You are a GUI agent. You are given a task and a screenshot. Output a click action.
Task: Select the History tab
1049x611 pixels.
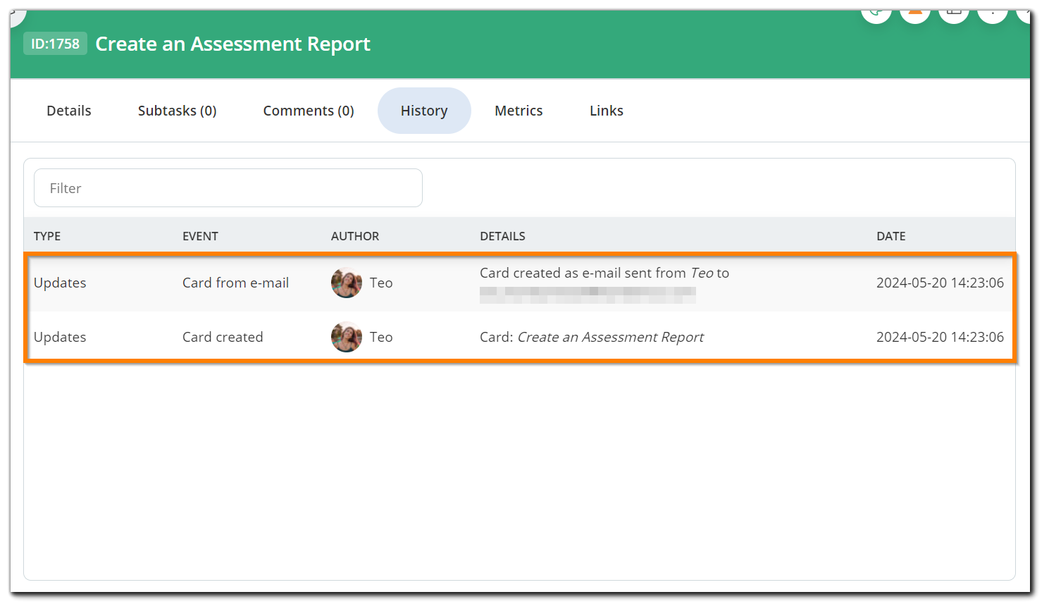pyautogui.click(x=424, y=111)
